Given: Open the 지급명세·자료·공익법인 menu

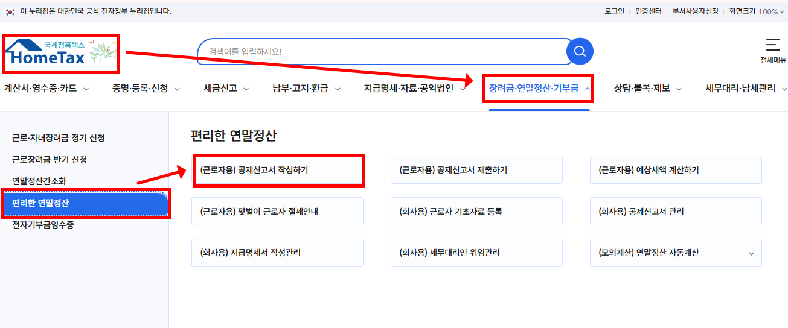Looking at the screenshot, I should [415, 89].
